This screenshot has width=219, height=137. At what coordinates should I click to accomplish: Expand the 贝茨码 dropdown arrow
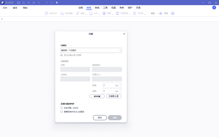pyautogui.click(x=145, y=15)
